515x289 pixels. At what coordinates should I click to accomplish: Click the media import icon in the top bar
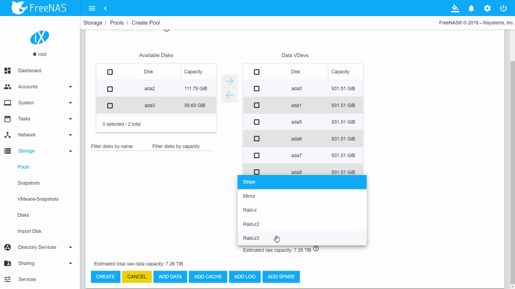(x=455, y=8)
